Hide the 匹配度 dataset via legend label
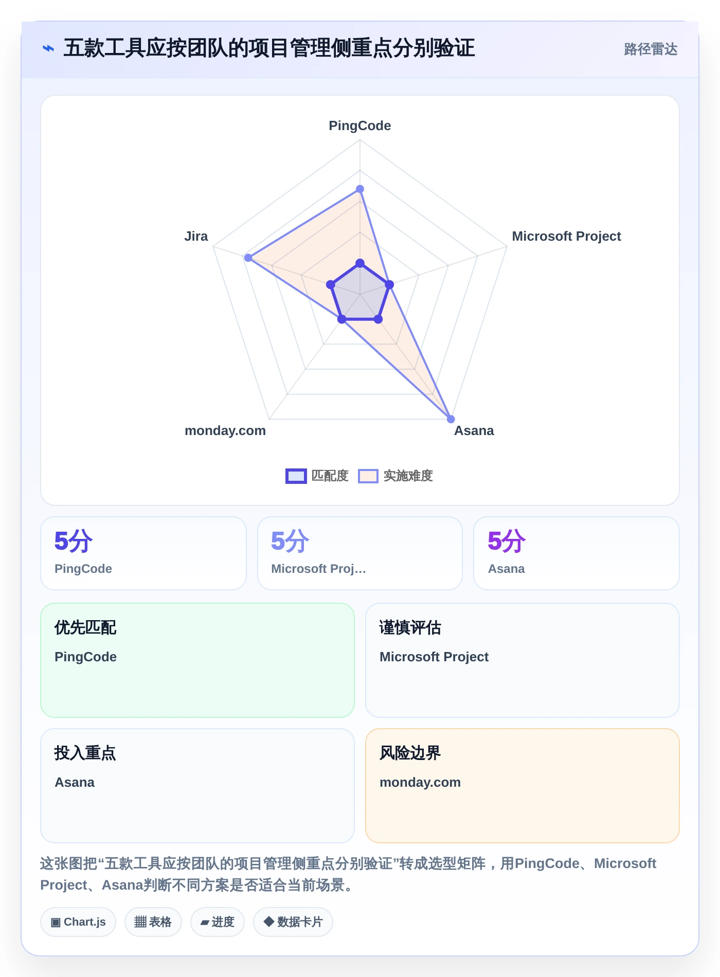Image resolution: width=720 pixels, height=977 pixels. coord(330,476)
